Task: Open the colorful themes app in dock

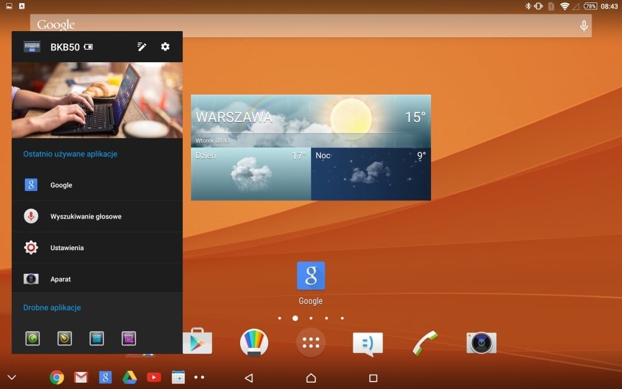Action: (254, 342)
